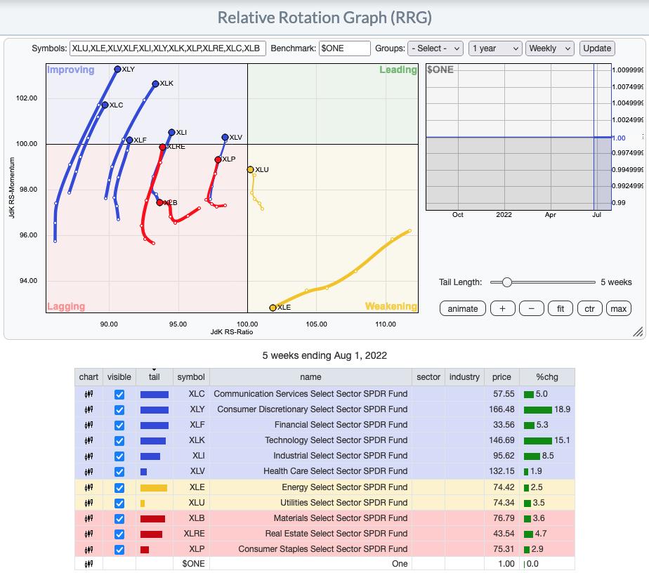This screenshot has width=649, height=573.
Task: Click the Update button
Action: (597, 48)
